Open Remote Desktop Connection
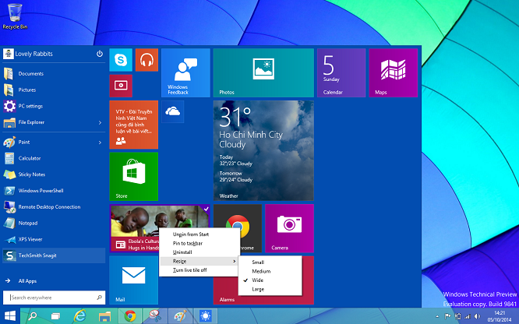Screen dimensions: 519x324 (x=54, y=207)
